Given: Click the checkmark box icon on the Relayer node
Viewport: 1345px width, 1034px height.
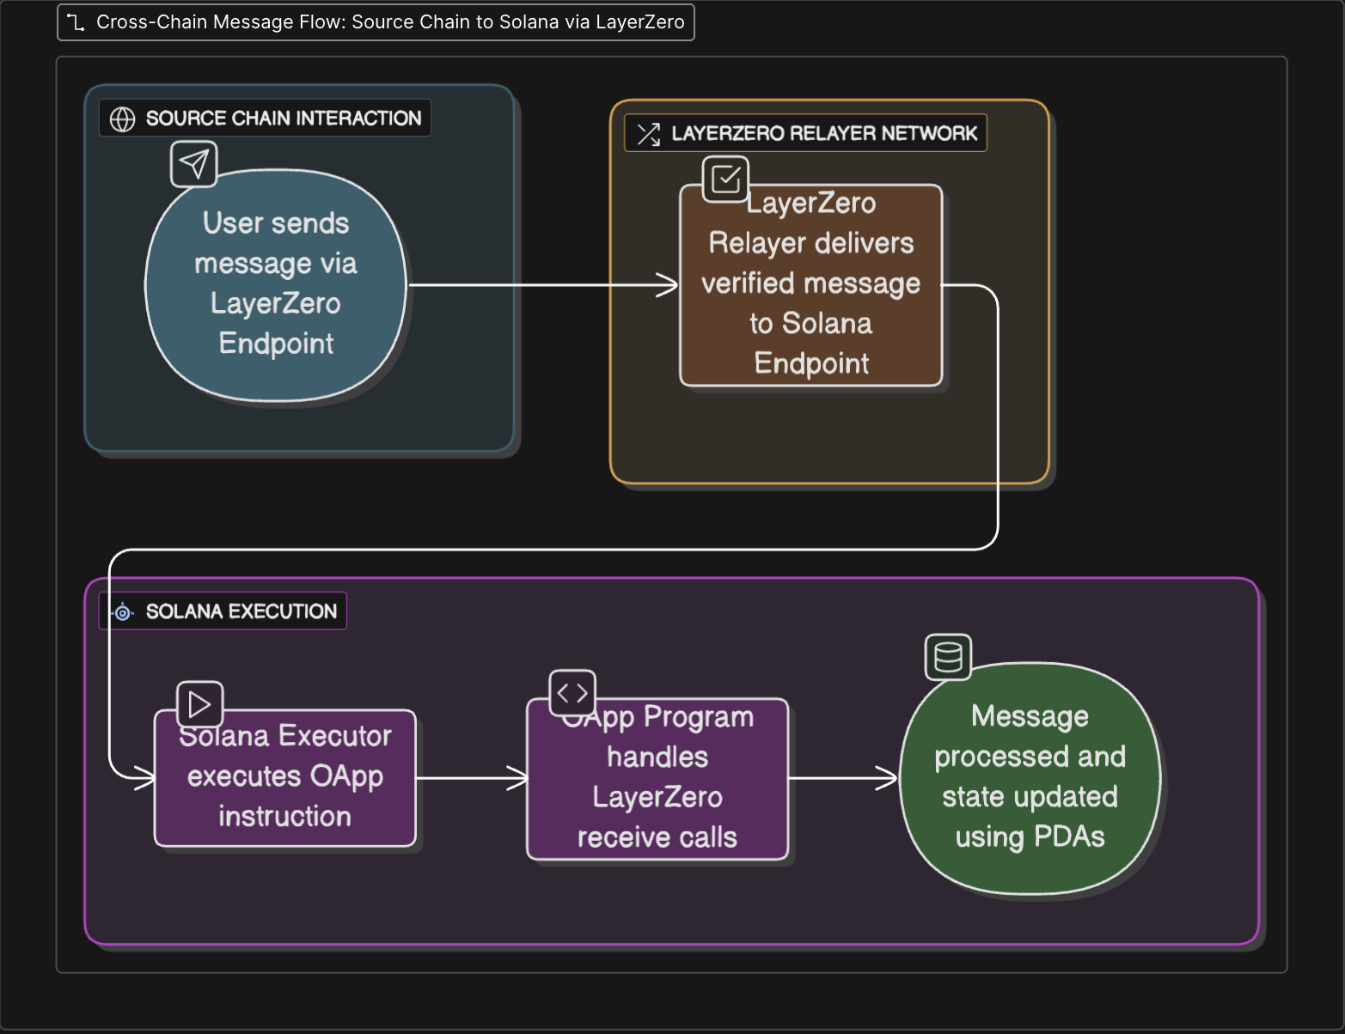Looking at the screenshot, I should [x=726, y=179].
